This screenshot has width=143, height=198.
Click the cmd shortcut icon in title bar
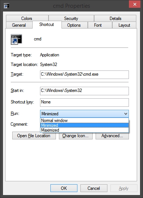point(6,6)
